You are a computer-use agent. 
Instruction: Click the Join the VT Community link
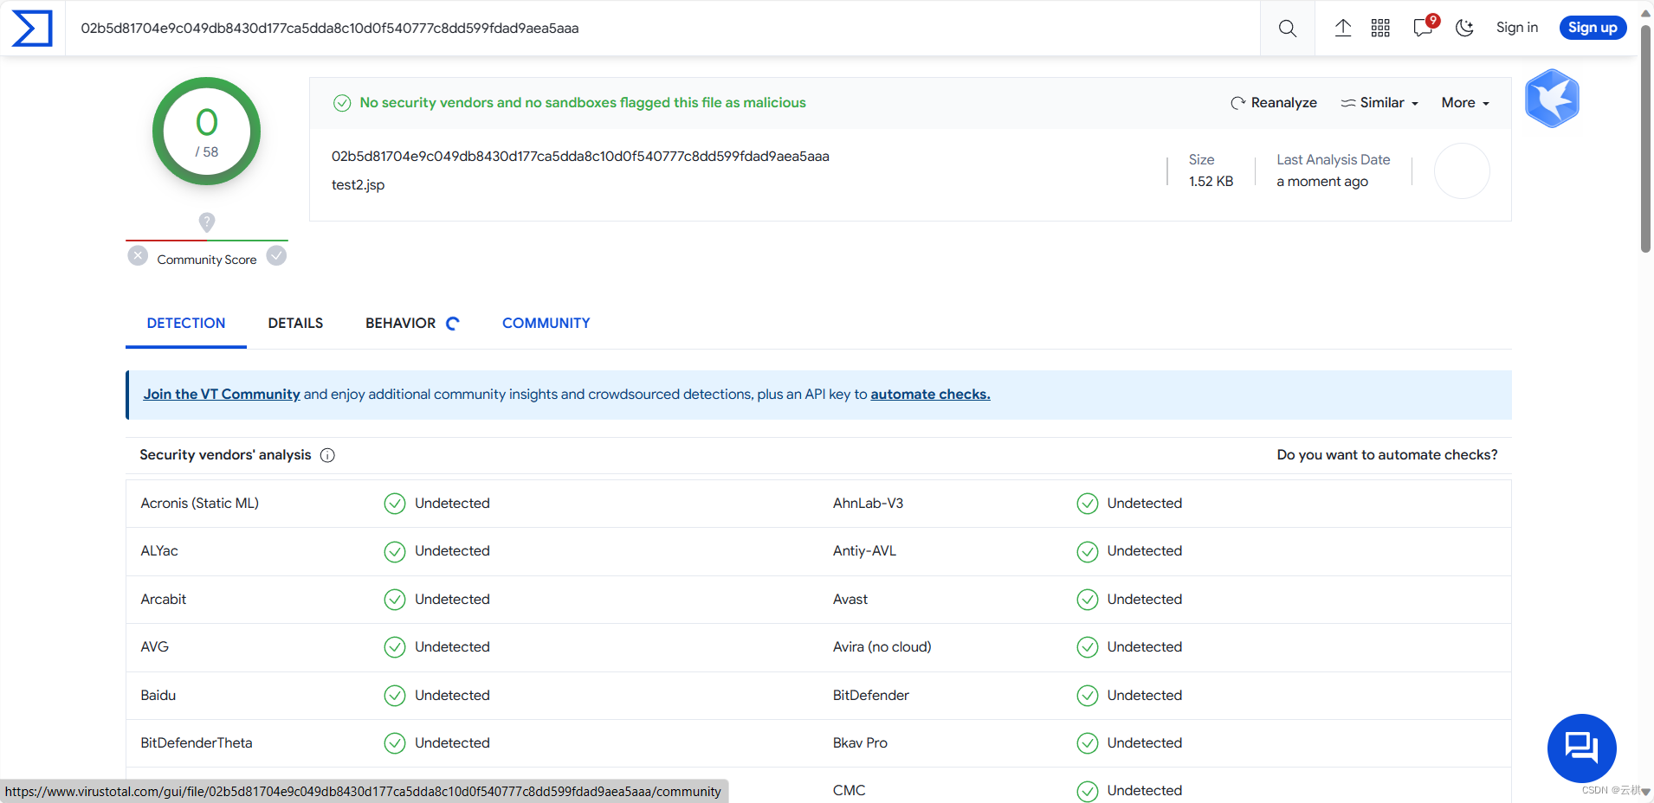pos(221,394)
